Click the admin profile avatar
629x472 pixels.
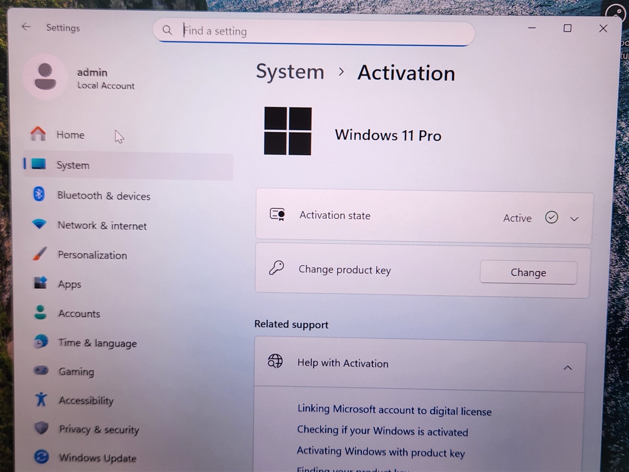pos(45,77)
